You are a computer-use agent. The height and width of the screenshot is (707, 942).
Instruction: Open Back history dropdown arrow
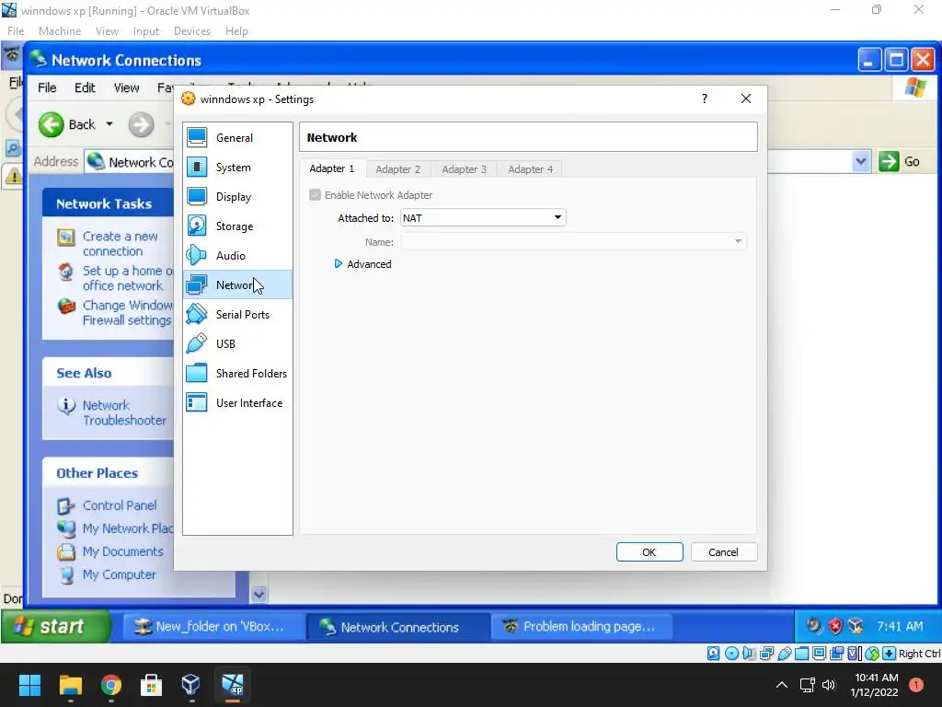click(x=109, y=124)
